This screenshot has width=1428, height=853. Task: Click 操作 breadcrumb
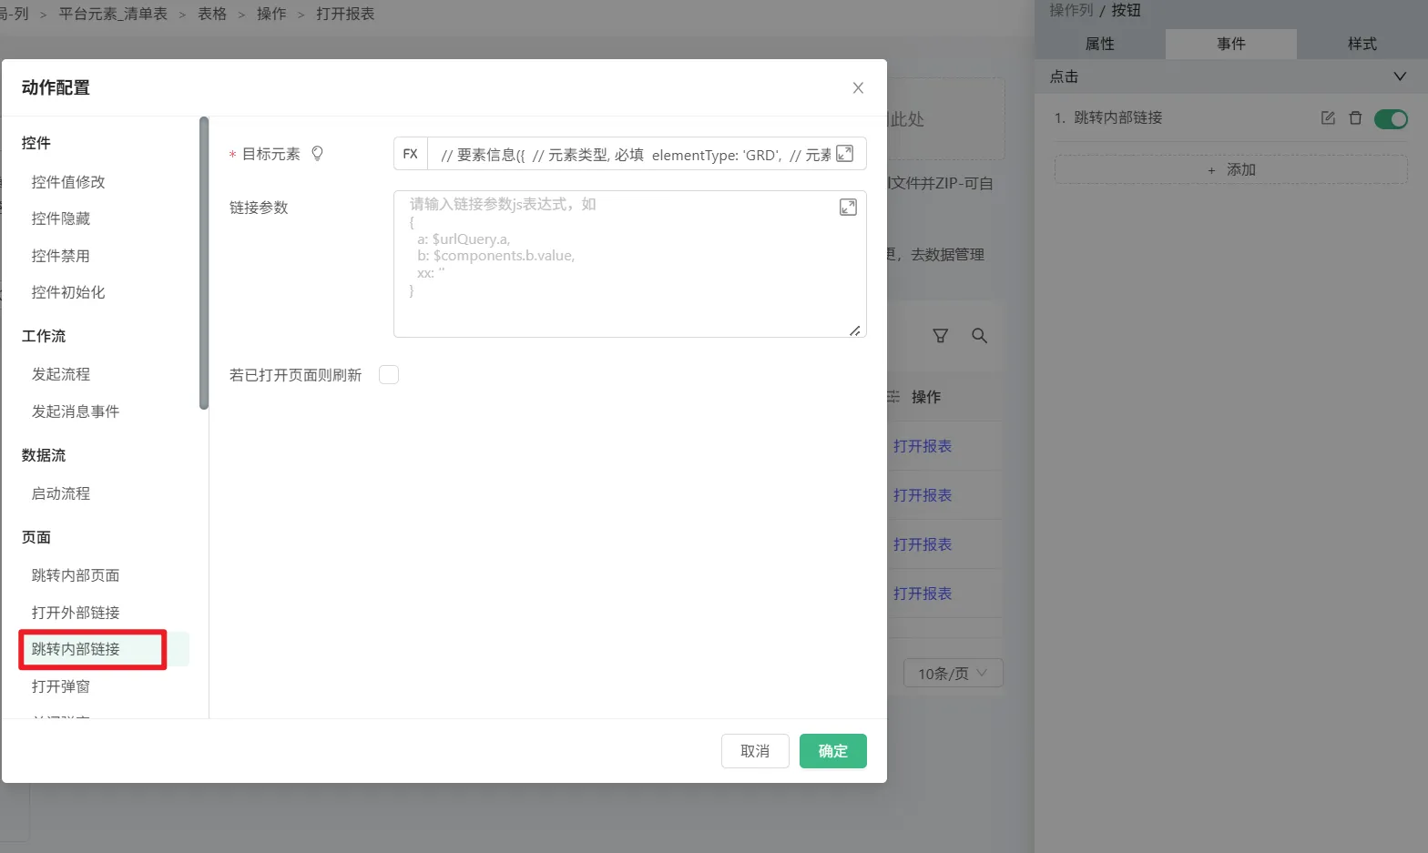pos(271,14)
